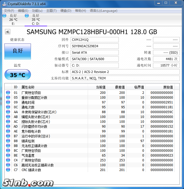
Task: Click status orb for CRC 错误计数 row
Action: [8, 170]
